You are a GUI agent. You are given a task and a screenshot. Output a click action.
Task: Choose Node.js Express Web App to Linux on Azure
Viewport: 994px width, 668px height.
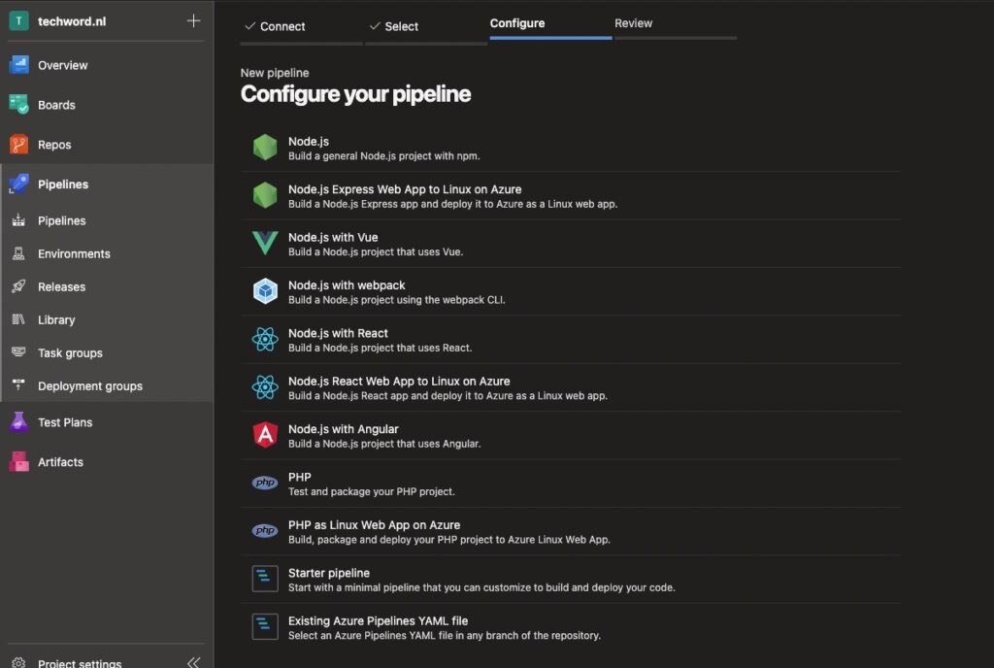pyautogui.click(x=405, y=189)
